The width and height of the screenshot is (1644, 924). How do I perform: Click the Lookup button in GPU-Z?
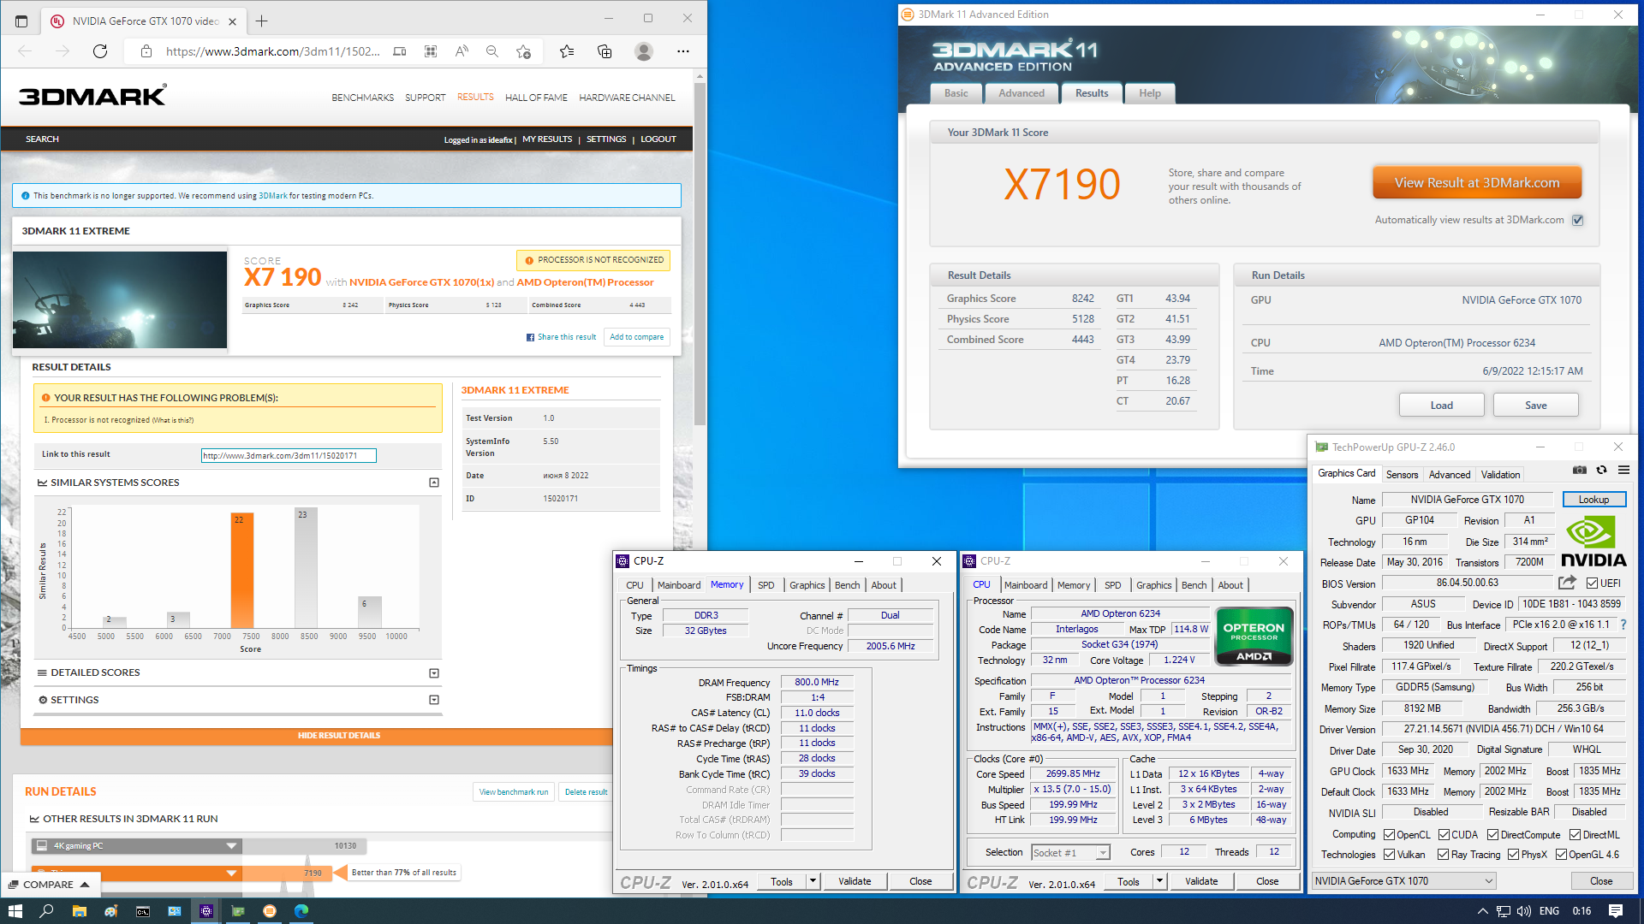[x=1593, y=500]
